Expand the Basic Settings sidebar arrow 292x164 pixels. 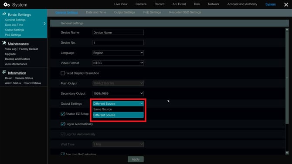44,24
